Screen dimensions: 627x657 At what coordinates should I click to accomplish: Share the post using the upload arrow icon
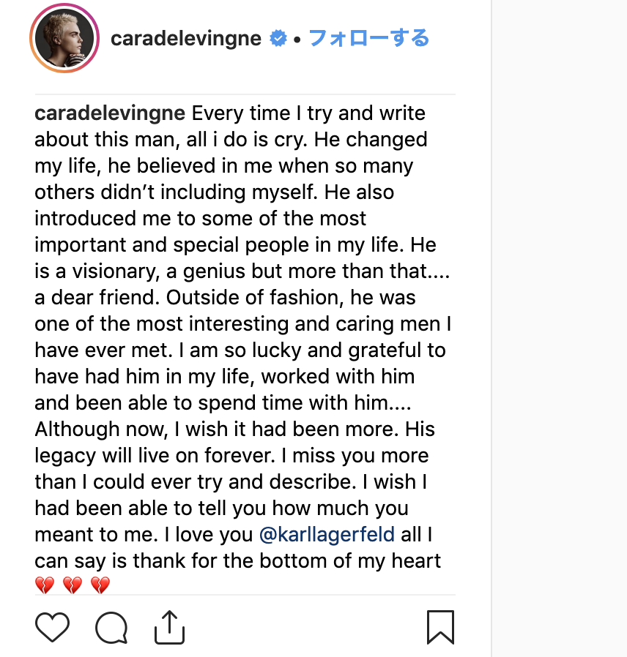(169, 627)
